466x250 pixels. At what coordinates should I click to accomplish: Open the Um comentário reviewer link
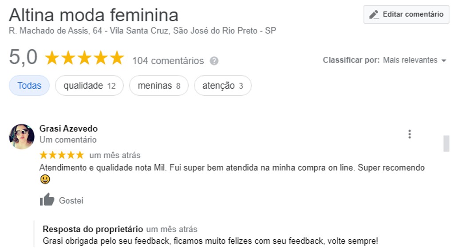(x=68, y=140)
